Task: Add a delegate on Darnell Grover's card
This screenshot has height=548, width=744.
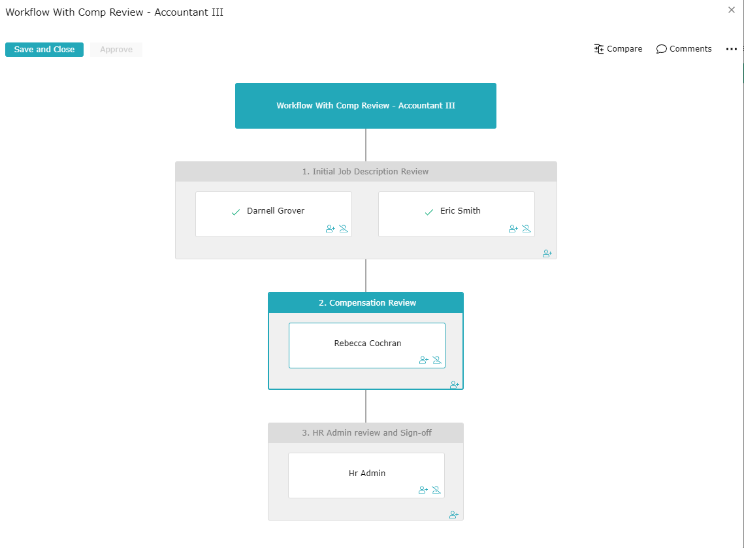Action: tap(330, 229)
